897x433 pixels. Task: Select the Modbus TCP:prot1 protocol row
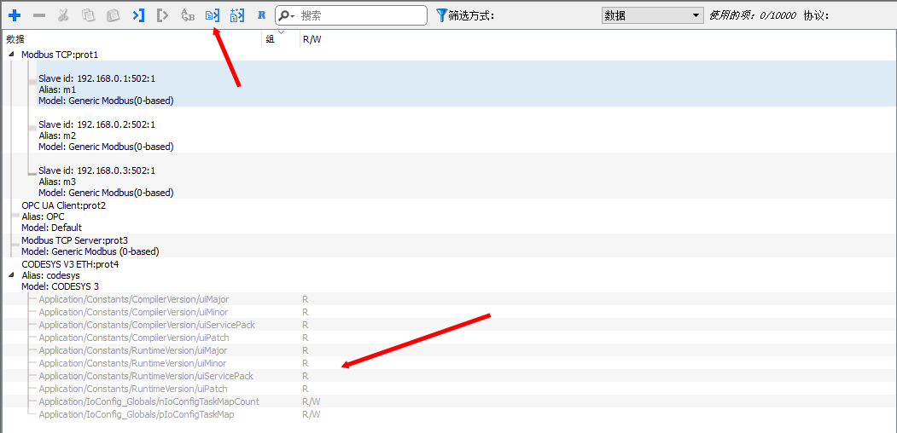pos(60,55)
